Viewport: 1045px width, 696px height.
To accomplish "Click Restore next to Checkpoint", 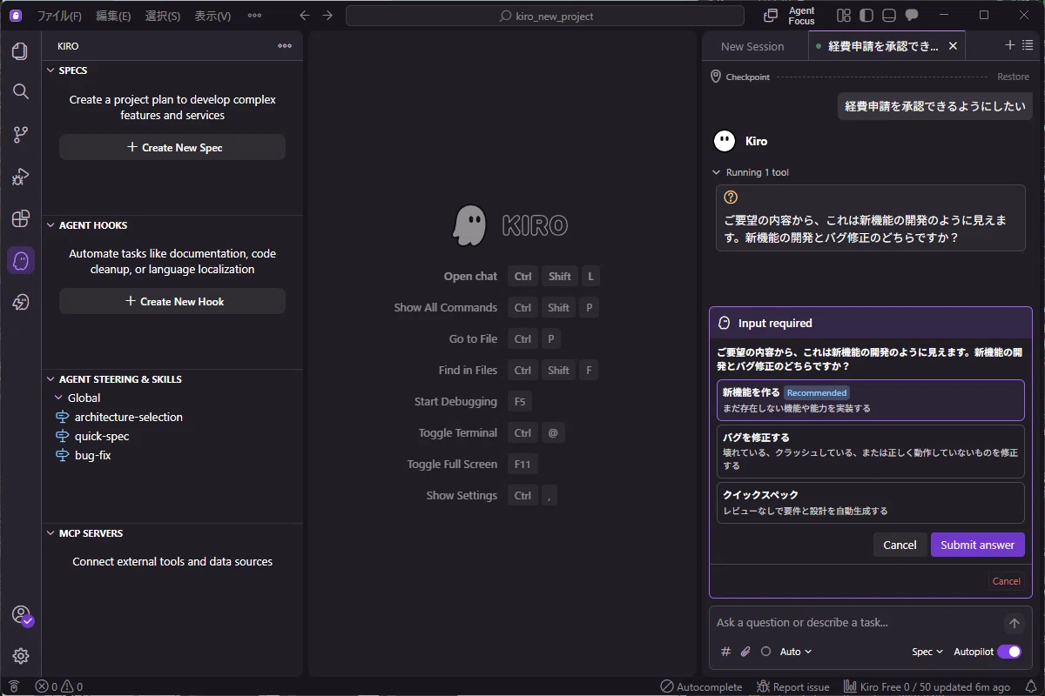I will [1013, 77].
